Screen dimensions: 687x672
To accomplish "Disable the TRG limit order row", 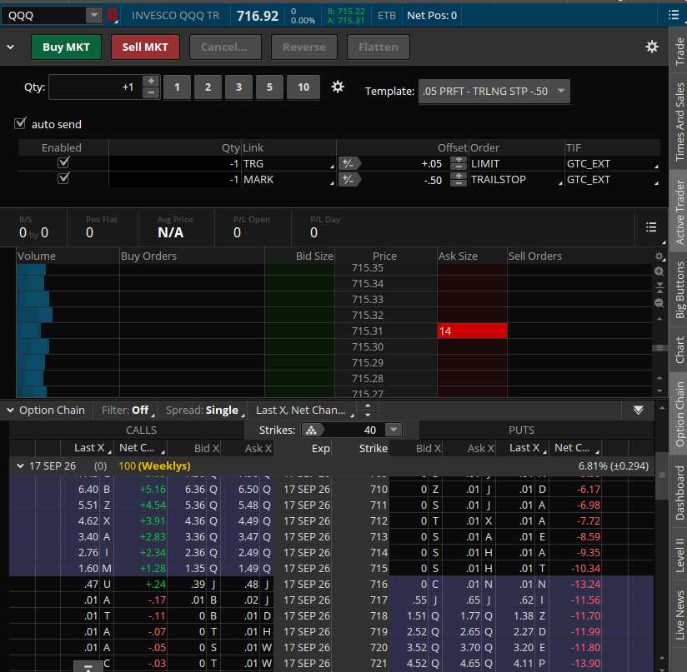I will [63, 162].
